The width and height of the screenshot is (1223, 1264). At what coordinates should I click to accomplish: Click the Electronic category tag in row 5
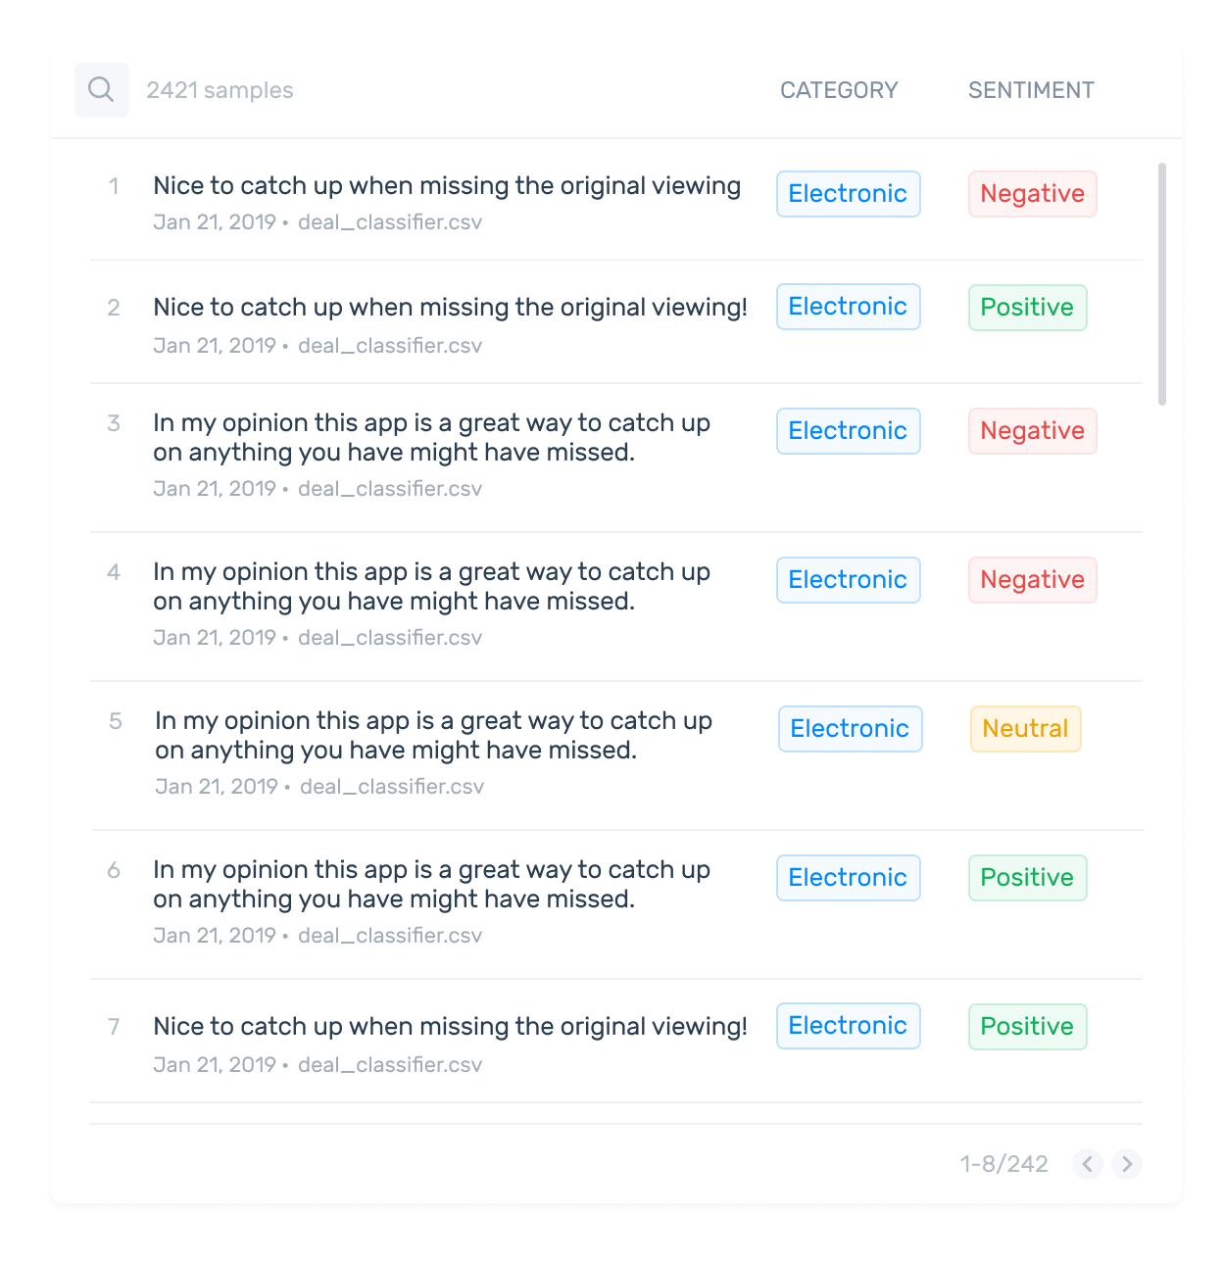pos(850,729)
